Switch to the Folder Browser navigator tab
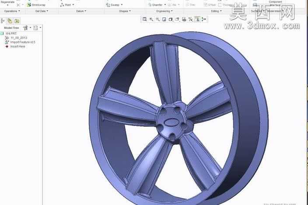This screenshot has height=205, width=308. 10,21
